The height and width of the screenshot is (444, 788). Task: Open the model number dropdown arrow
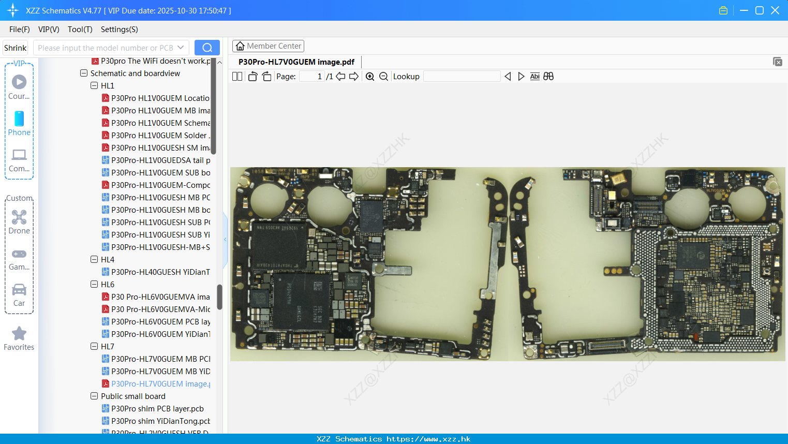point(181,48)
